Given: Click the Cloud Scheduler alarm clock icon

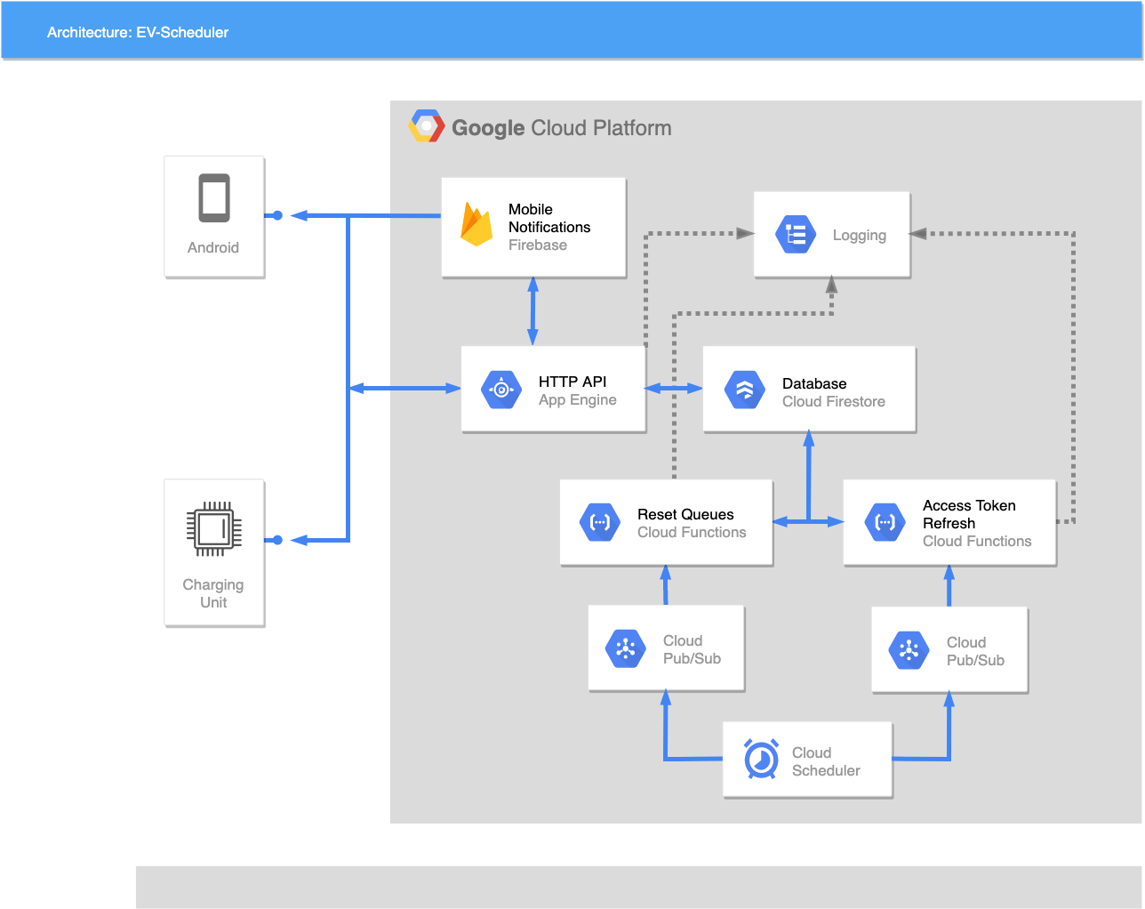Looking at the screenshot, I should point(761,760).
